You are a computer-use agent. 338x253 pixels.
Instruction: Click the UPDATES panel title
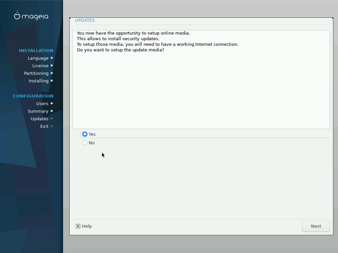tap(85, 20)
